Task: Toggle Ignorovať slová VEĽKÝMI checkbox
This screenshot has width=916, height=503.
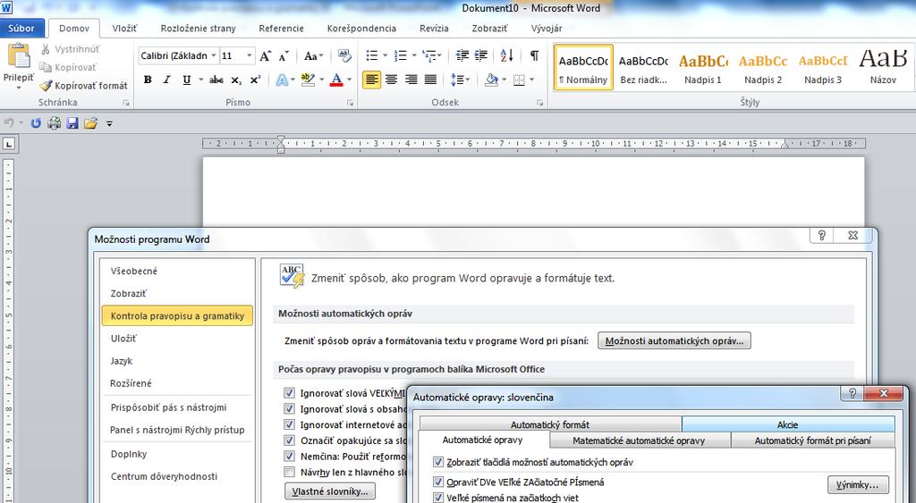Action: click(x=289, y=393)
